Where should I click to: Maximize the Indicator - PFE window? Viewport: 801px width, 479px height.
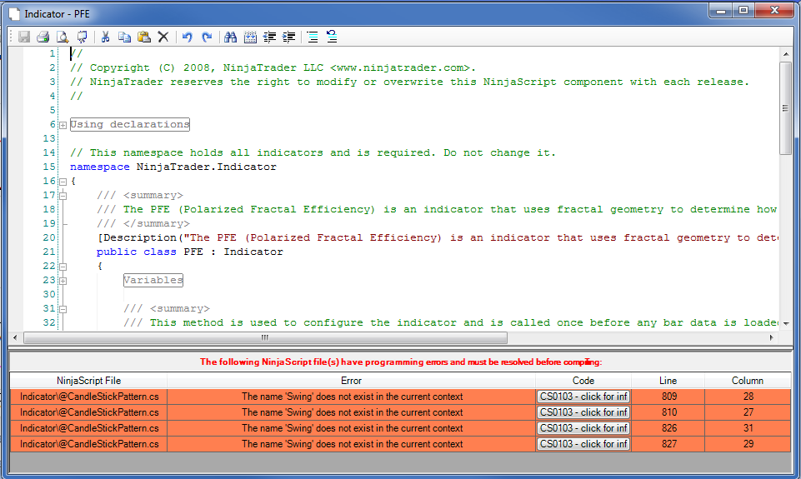click(743, 10)
